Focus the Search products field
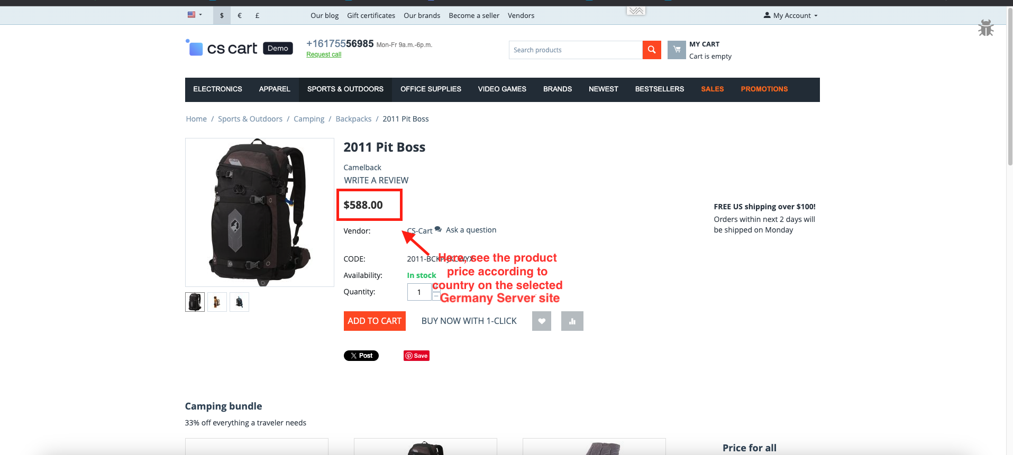 [x=576, y=50]
